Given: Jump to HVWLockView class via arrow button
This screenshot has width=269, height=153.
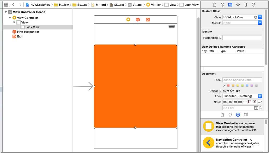Looking at the screenshot, I should point(256,17).
